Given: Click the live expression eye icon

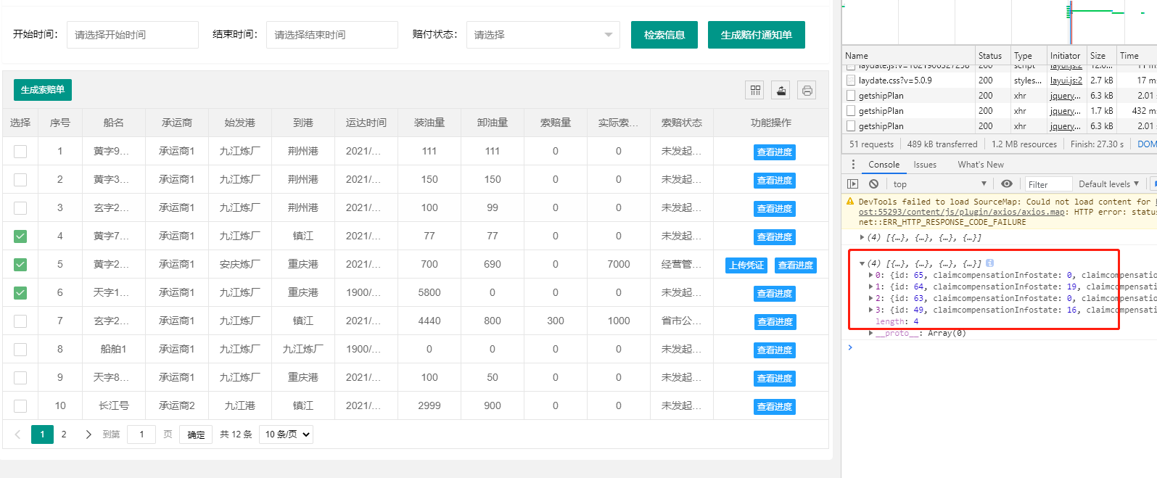Looking at the screenshot, I should [1006, 184].
